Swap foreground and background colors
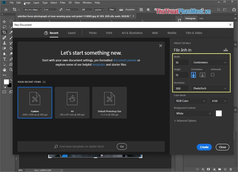Viewport: 238px width, 172px height. [x=11, y=80]
